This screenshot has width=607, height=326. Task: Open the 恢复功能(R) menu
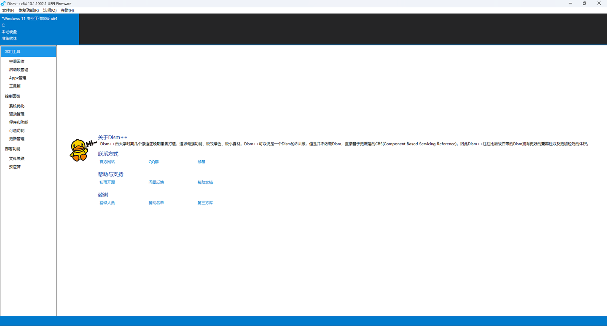click(x=29, y=10)
